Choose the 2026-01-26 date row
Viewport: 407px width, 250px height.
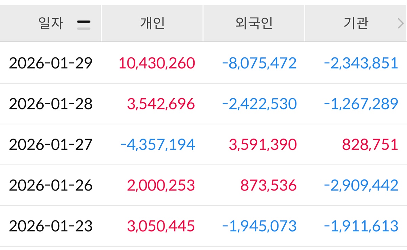click(51, 185)
